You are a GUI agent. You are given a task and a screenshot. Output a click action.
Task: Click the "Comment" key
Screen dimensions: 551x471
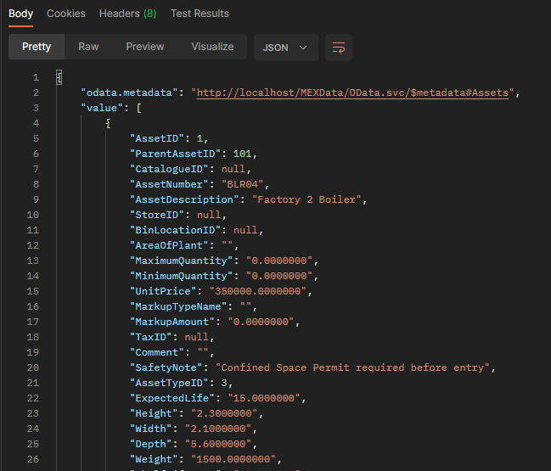click(x=157, y=352)
